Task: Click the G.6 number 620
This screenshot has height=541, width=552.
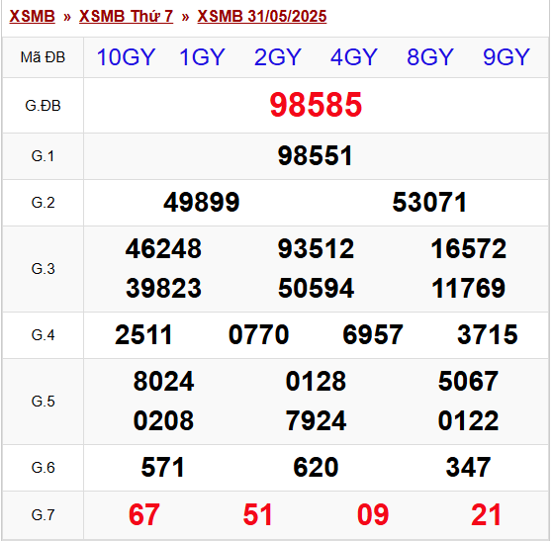Action: (x=316, y=468)
